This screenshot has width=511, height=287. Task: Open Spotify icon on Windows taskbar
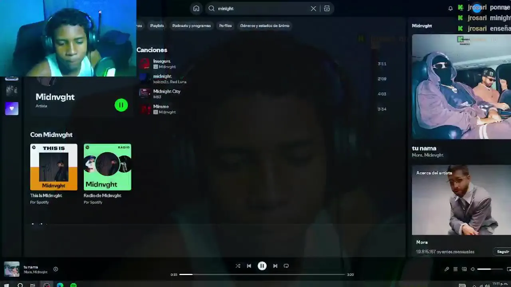73,285
